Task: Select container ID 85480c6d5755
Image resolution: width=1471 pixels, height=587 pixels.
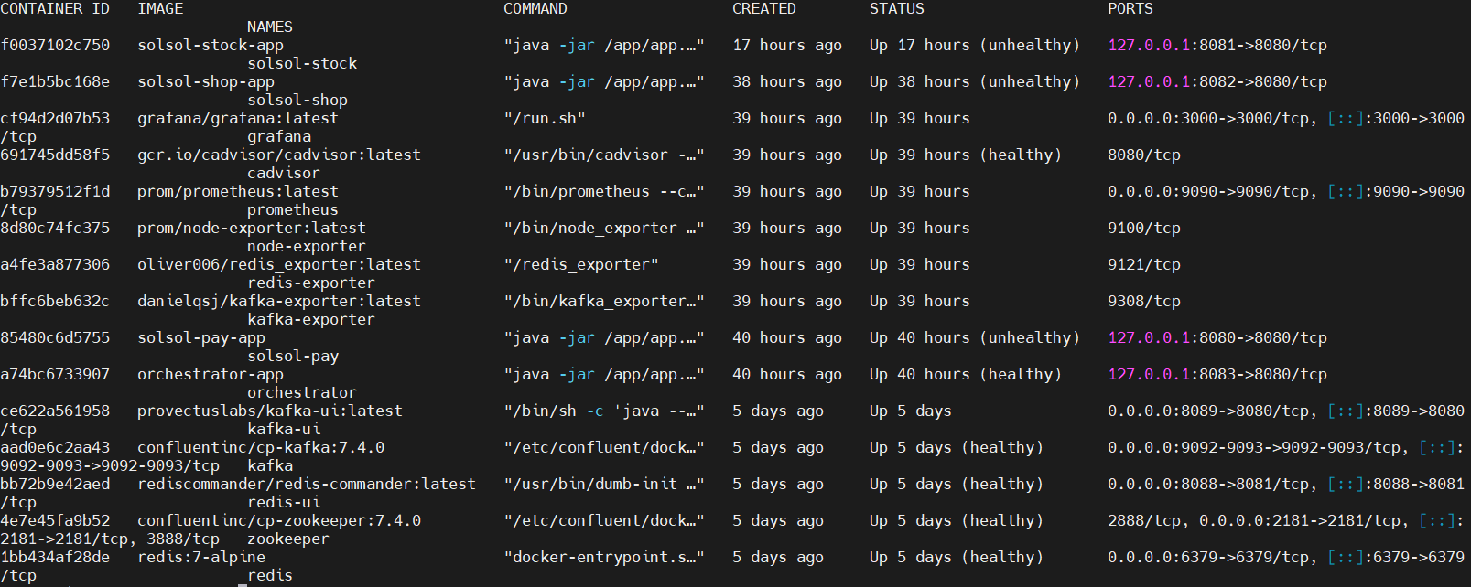Action: point(55,338)
